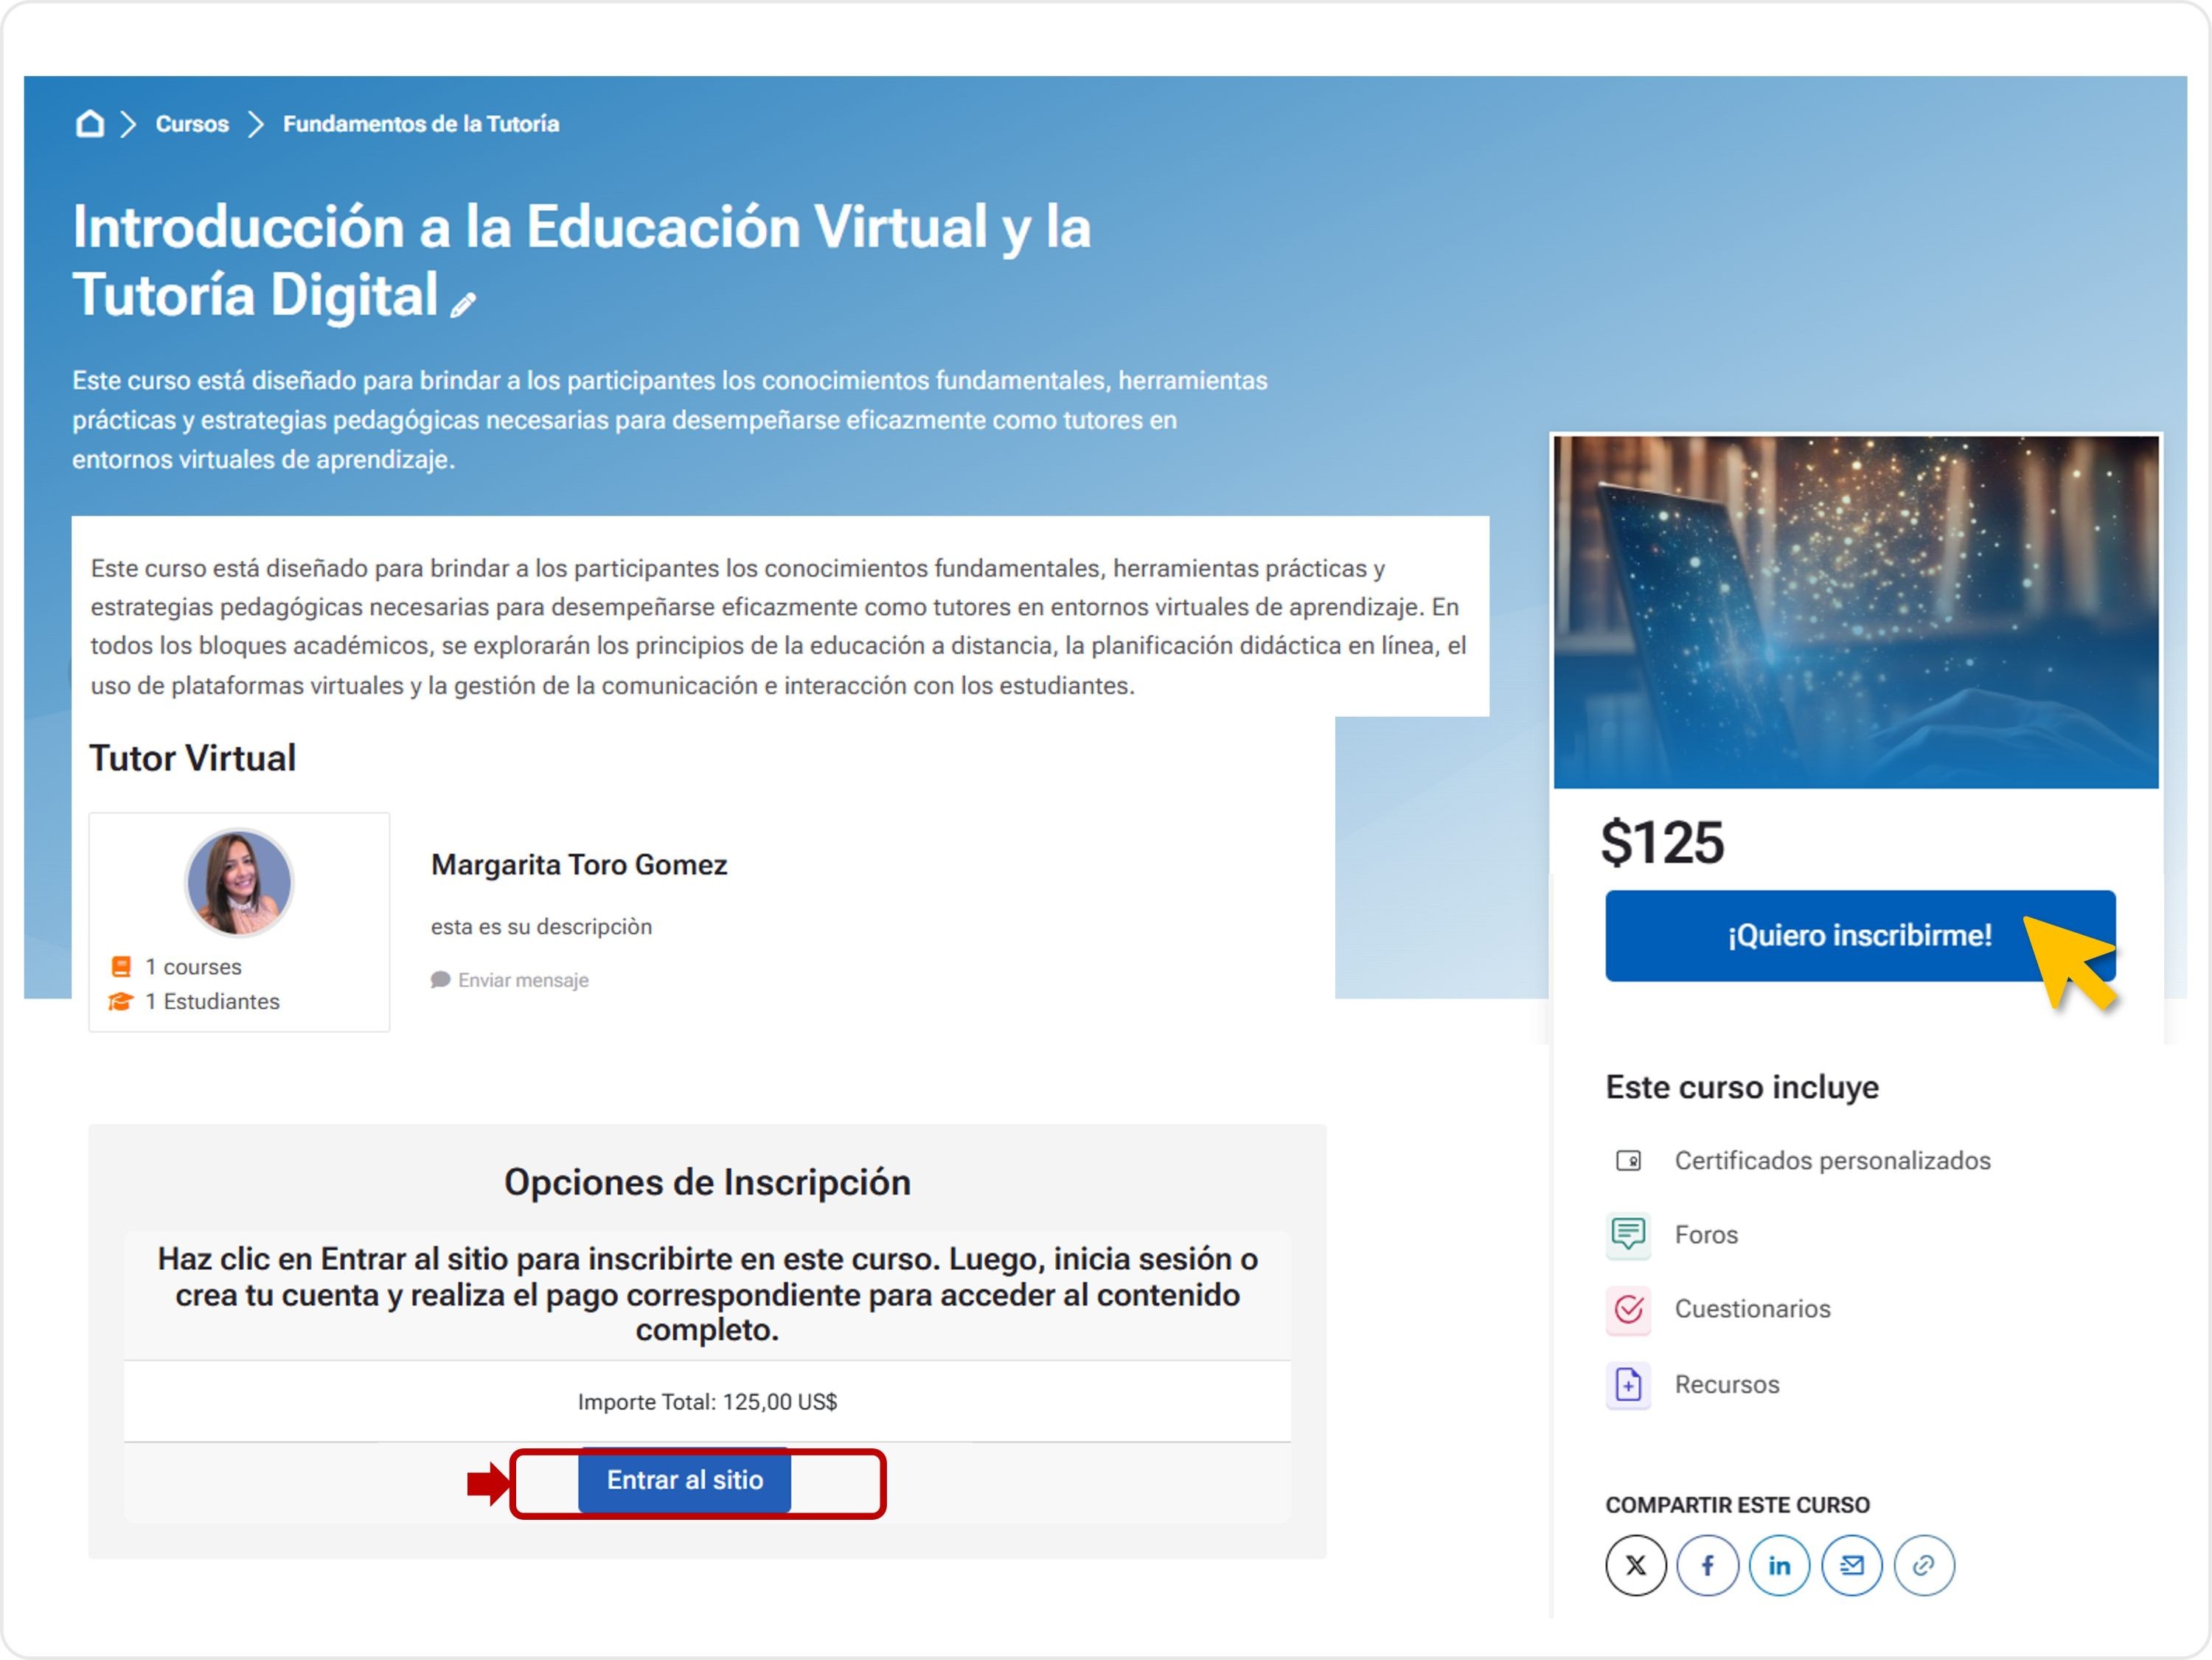
Task: Click the Recursos file icon
Action: [x=1628, y=1385]
